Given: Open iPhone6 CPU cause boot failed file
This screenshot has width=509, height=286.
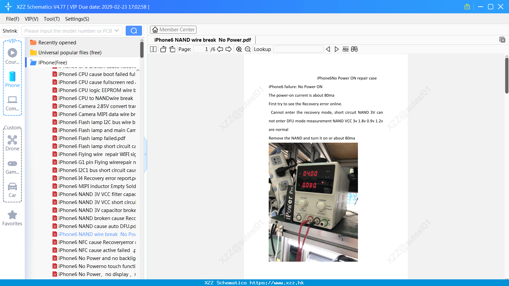Looking at the screenshot, I should pos(94,74).
